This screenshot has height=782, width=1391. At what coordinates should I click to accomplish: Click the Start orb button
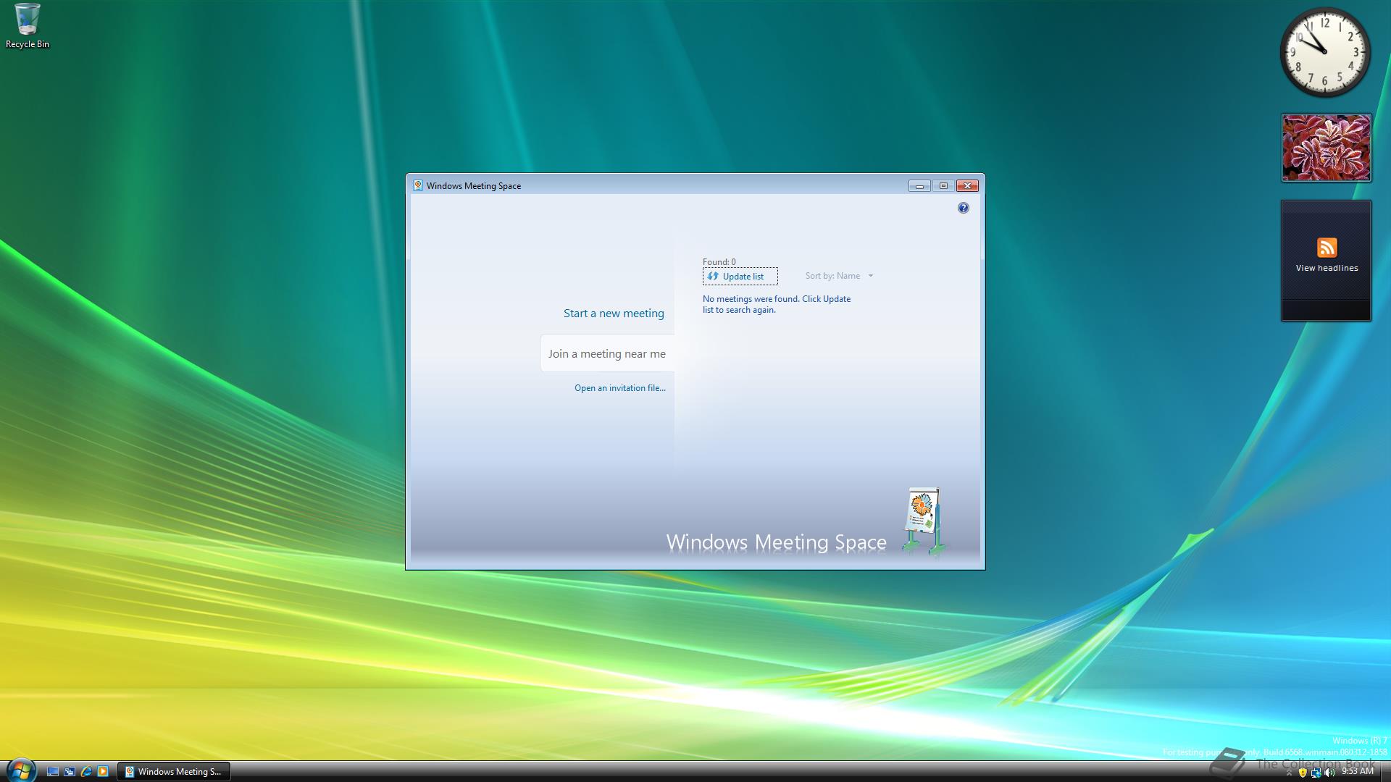(20, 770)
